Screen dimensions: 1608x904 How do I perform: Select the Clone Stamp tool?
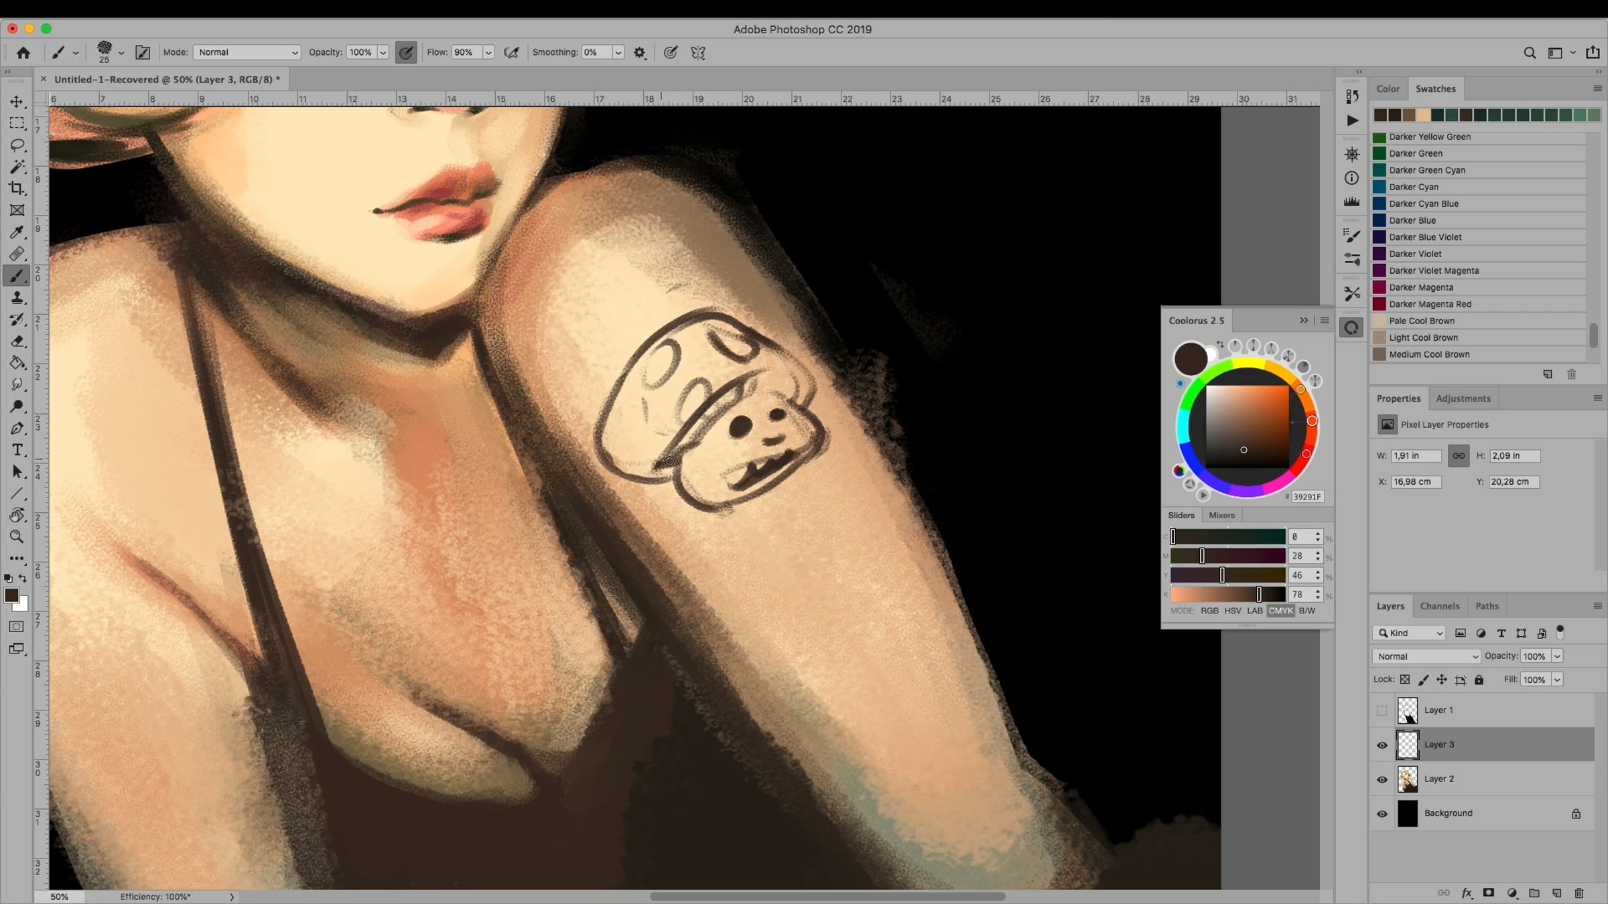(x=17, y=298)
